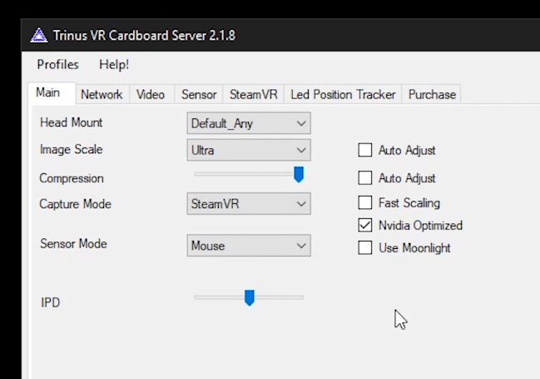Click the IPD slider handle

click(249, 297)
